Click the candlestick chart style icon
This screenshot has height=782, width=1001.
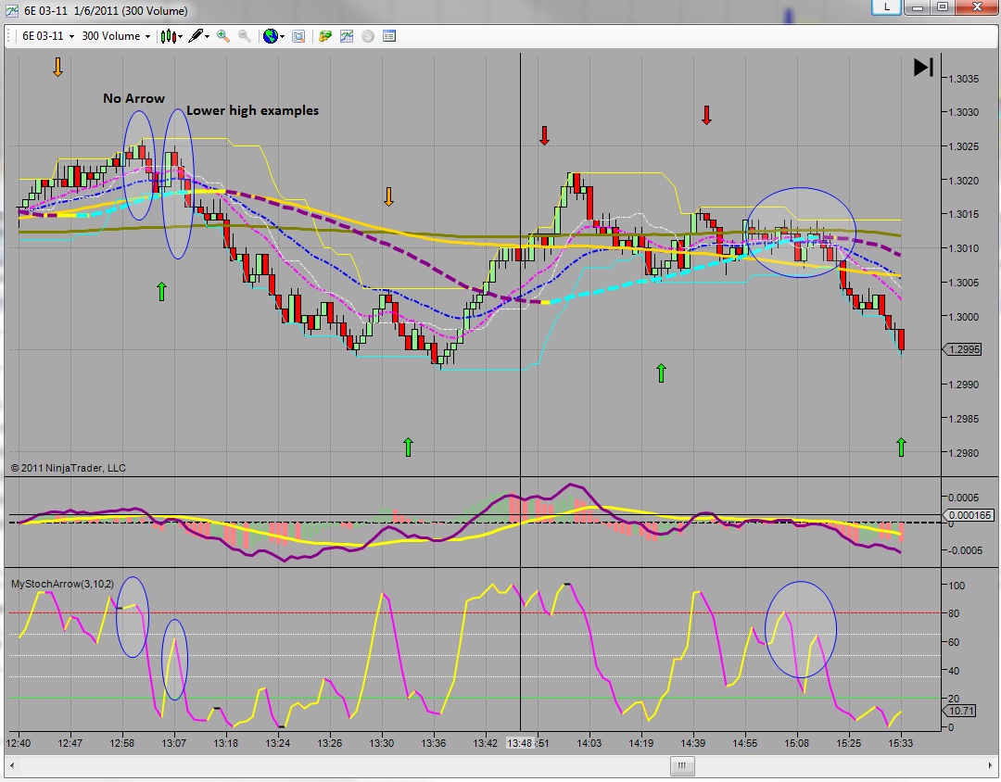pyautogui.click(x=168, y=36)
